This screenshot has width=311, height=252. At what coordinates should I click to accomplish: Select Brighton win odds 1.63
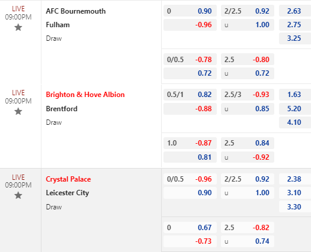coord(295,95)
